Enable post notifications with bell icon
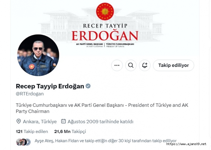211x150 pixels. tap(145, 65)
